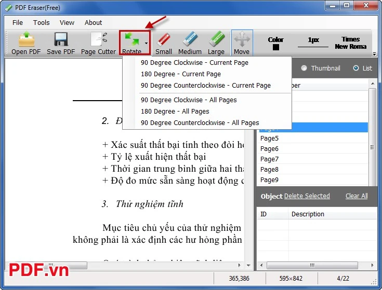Click the heading "3. Thử nghiệm tĩnh"
Viewport: 382px width, 290px height.
click(142, 204)
